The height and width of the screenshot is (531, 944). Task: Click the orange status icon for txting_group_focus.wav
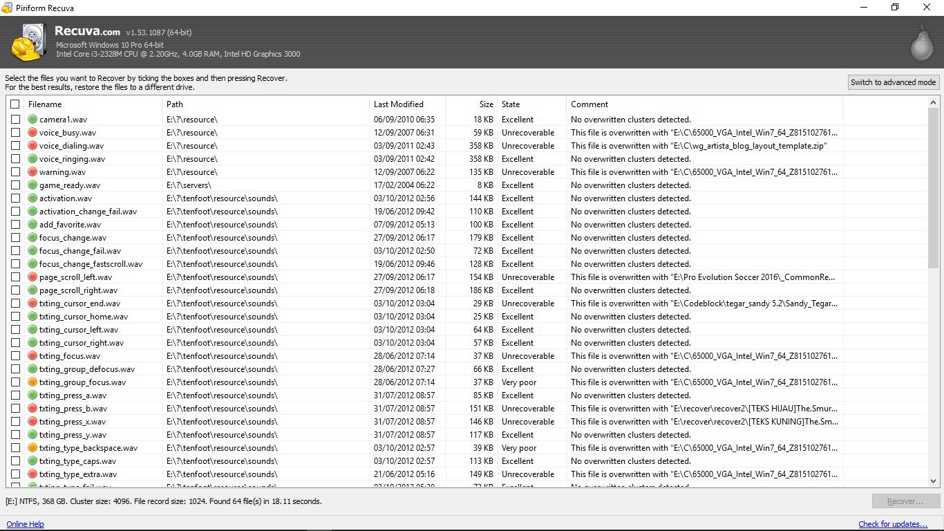32,382
